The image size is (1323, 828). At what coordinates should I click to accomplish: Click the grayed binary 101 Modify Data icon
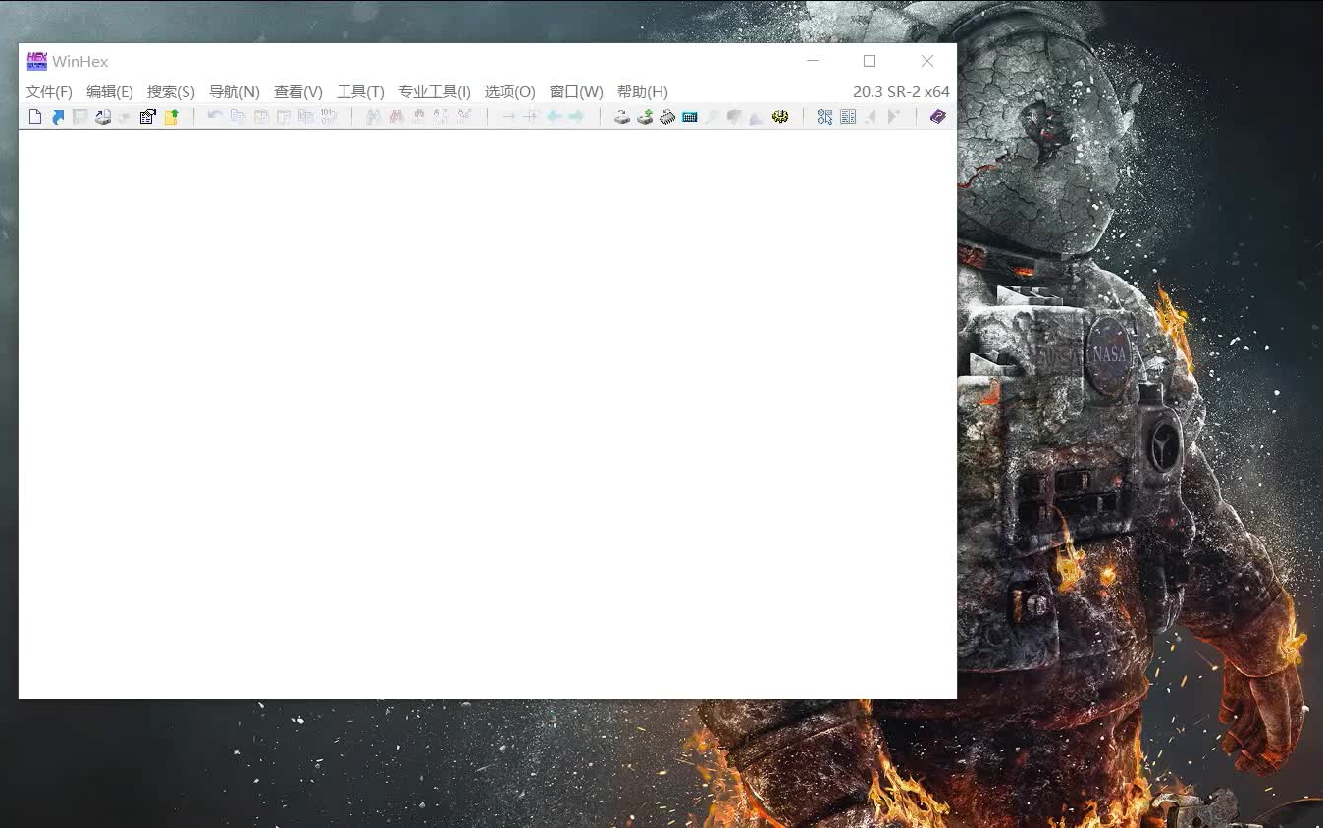click(x=329, y=117)
